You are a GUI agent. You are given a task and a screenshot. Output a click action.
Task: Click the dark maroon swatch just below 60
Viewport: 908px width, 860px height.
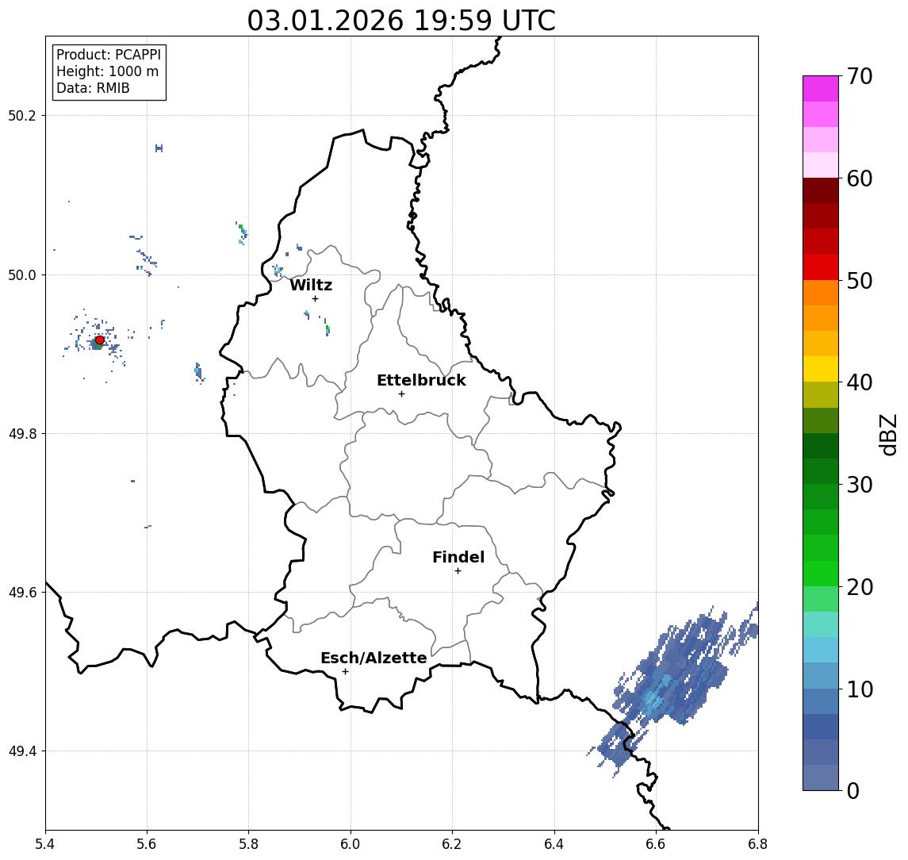pos(821,190)
